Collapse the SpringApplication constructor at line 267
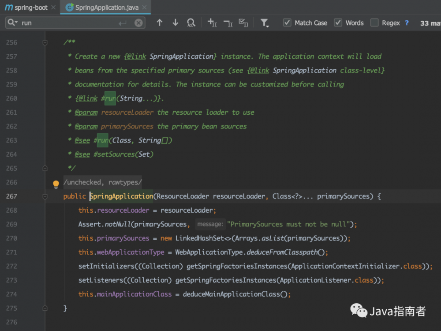 45,196
